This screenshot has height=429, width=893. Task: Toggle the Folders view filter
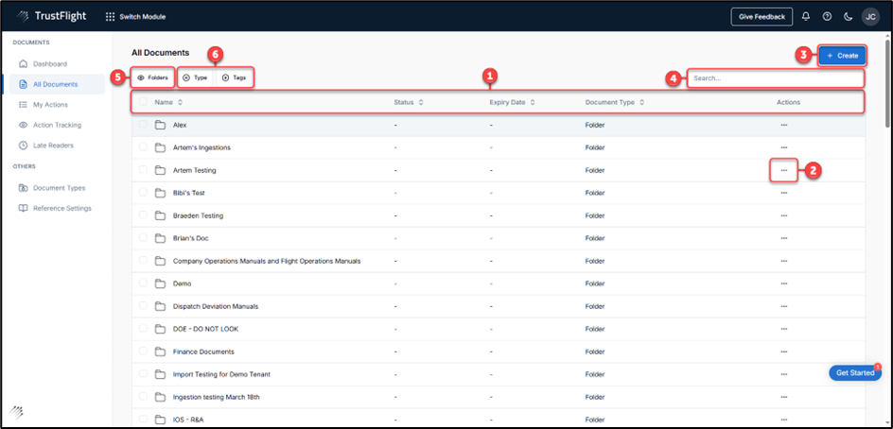click(153, 77)
